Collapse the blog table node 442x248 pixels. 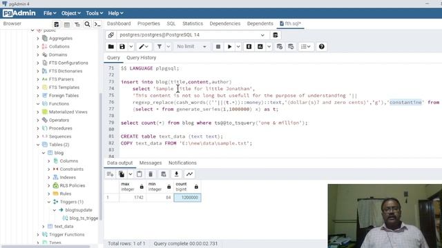click(44, 153)
